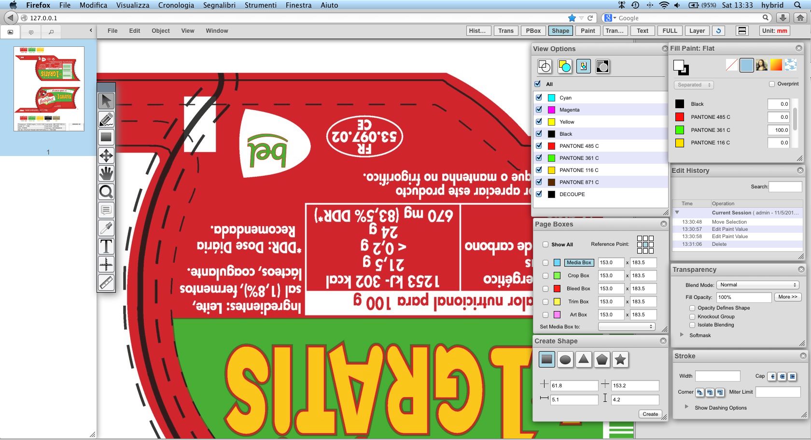The height and width of the screenshot is (440, 811).
Task: Select the ruler measure tool
Action: [x=106, y=283]
